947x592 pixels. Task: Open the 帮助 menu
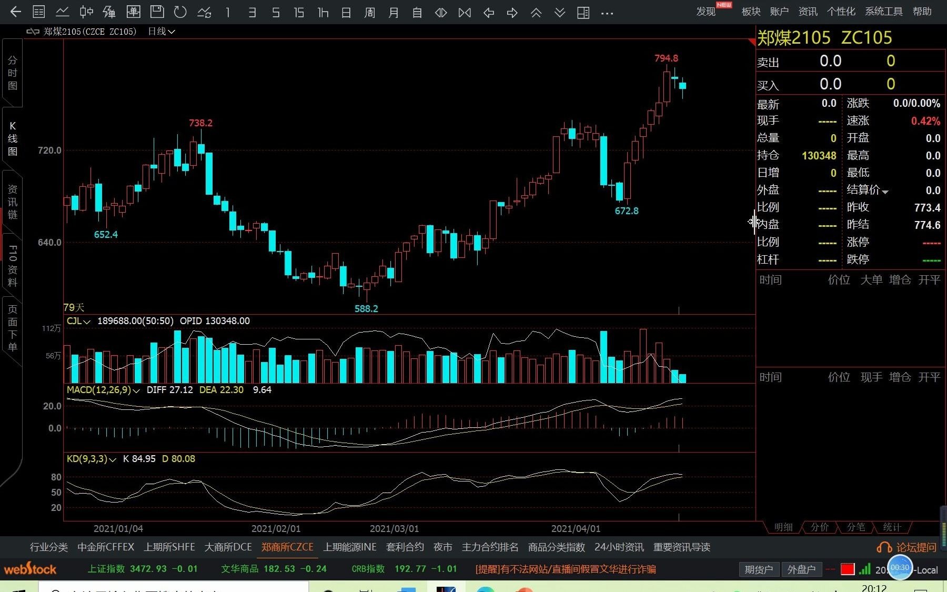pos(922,12)
